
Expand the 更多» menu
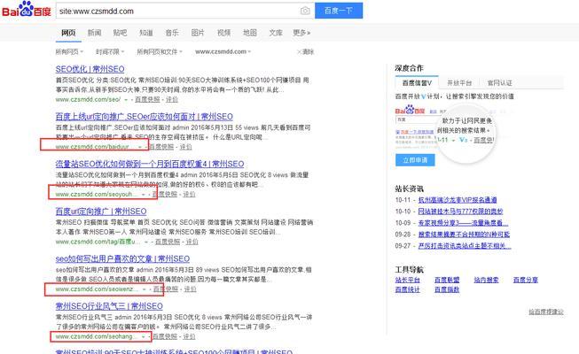point(301,33)
